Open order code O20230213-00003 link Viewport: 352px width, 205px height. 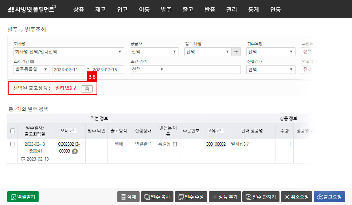pos(69,147)
